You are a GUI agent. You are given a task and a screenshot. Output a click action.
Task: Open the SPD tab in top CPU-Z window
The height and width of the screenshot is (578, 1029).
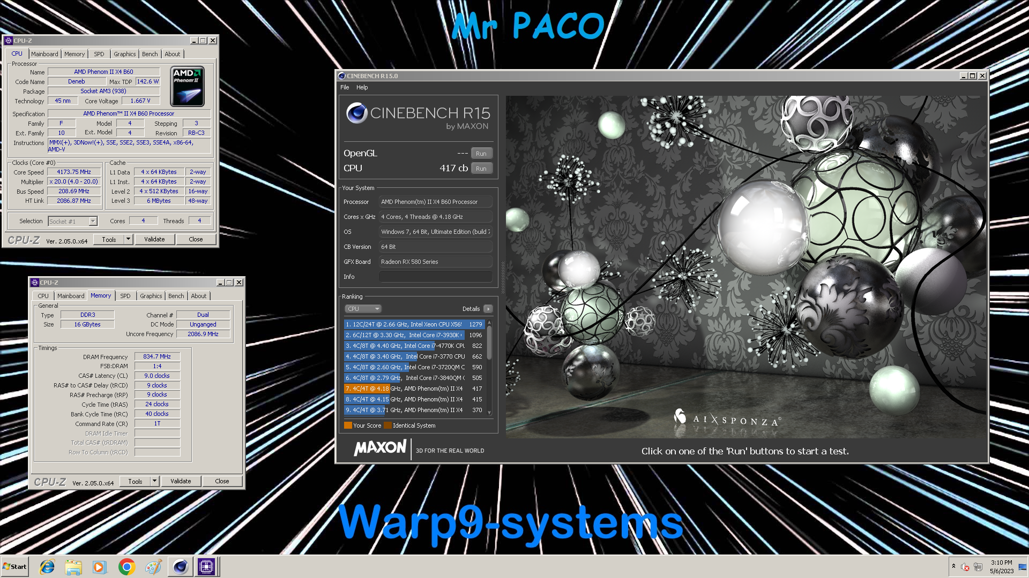pyautogui.click(x=99, y=54)
